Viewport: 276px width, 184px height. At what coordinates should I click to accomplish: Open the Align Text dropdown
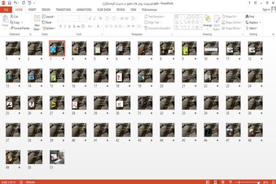152,23
